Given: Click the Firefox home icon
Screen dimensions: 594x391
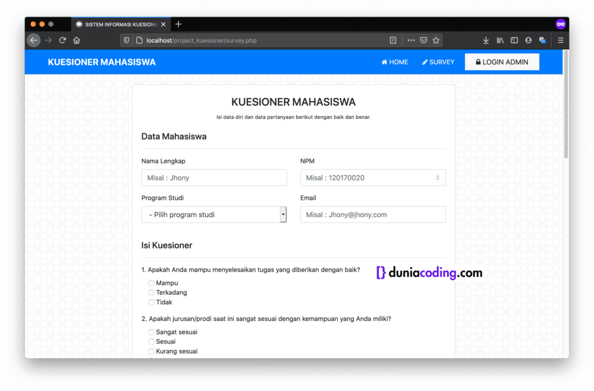Looking at the screenshot, I should 77,40.
